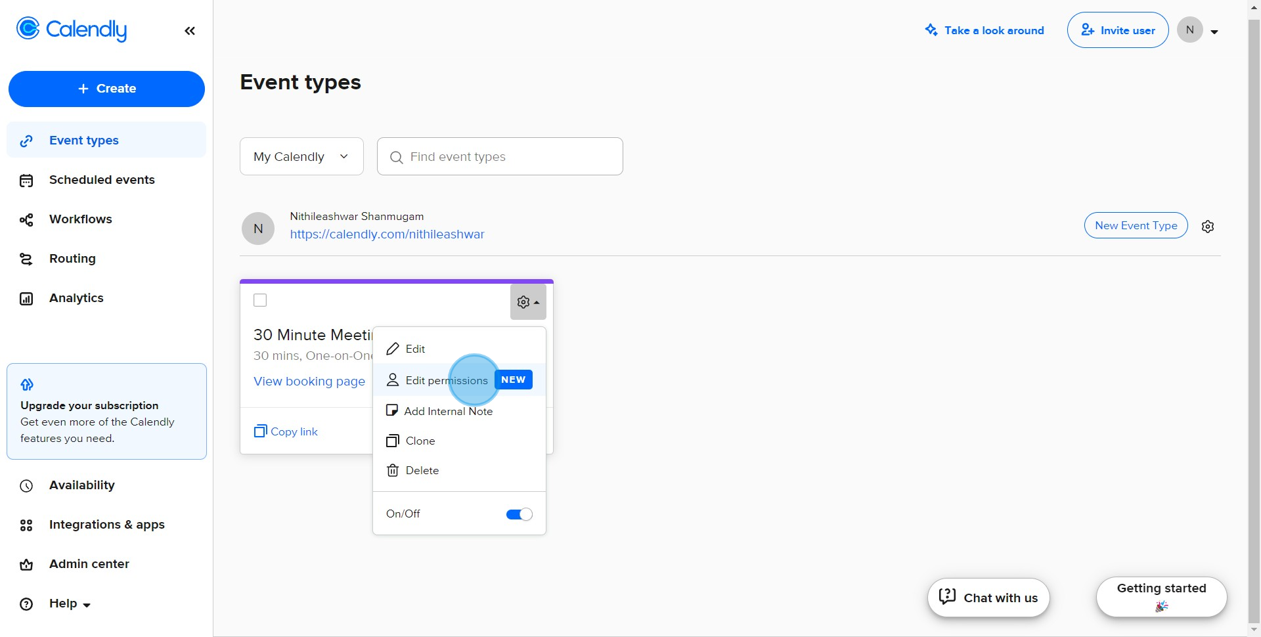The height and width of the screenshot is (637, 1261).
Task: Click Copy link on the event card
Action: pos(286,431)
